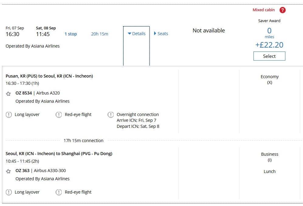Click the +£22.20 price amount

pos(269,45)
